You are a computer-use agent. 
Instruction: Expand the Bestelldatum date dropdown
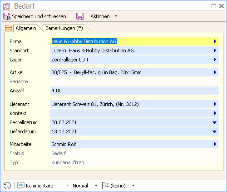tap(214, 122)
